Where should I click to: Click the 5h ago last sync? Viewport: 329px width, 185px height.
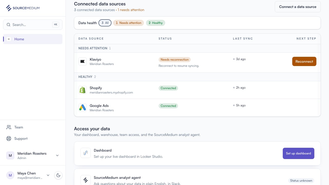pyautogui.click(x=241, y=105)
